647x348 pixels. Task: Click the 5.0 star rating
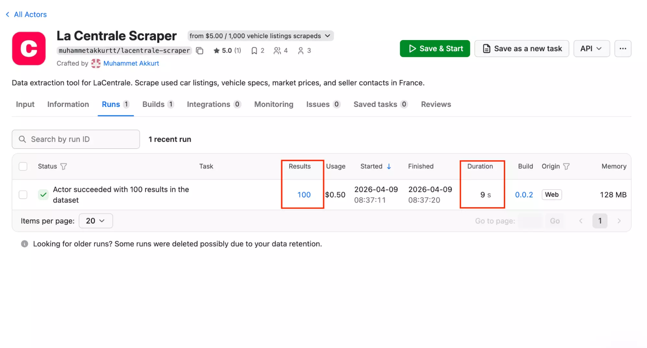[227, 51]
